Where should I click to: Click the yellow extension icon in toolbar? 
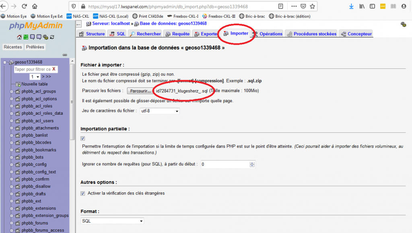pyautogui.click(x=383, y=6)
